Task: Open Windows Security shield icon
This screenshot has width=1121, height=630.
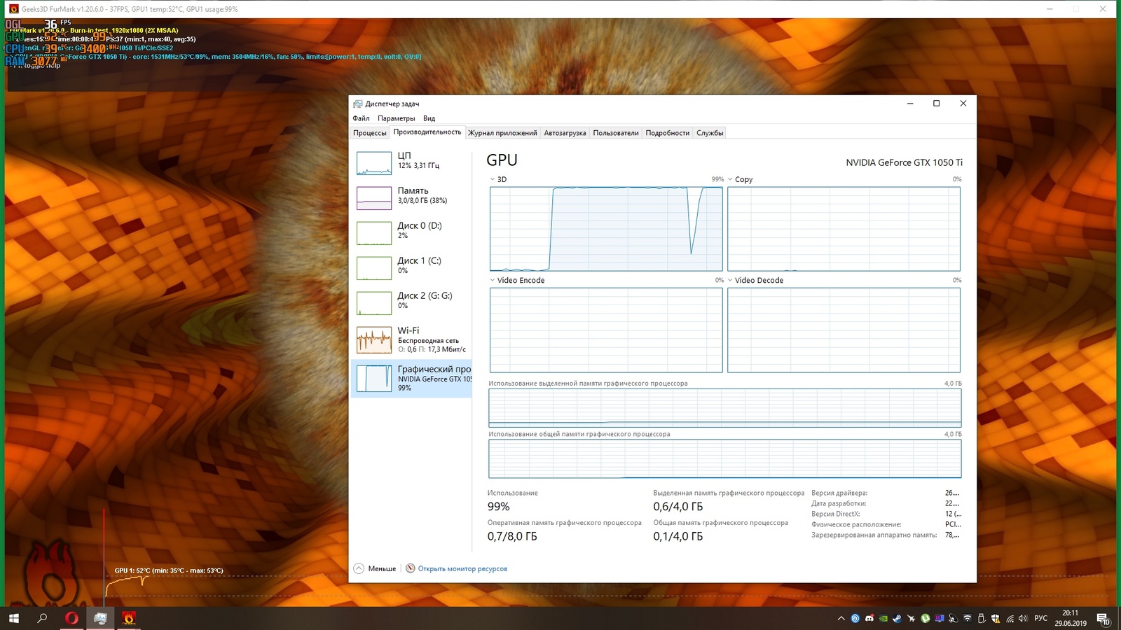Action: click(996, 618)
